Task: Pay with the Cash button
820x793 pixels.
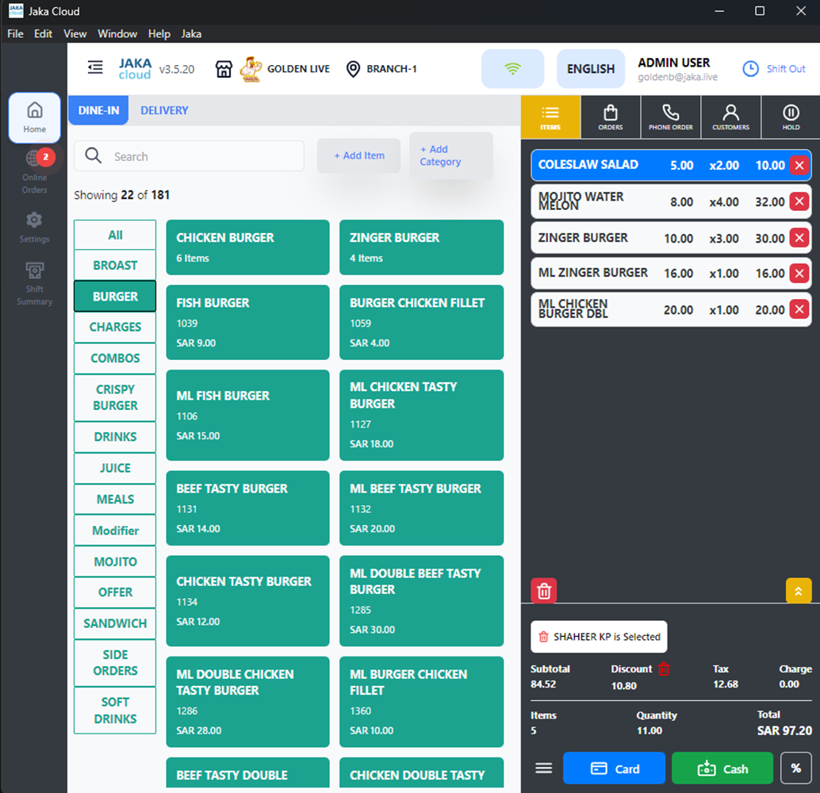Action: point(722,768)
